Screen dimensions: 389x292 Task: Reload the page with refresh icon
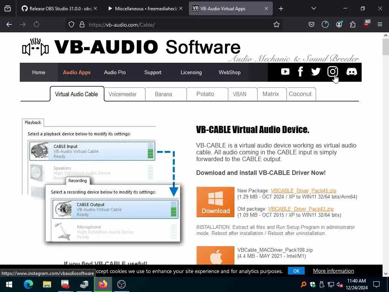(x=36, y=24)
